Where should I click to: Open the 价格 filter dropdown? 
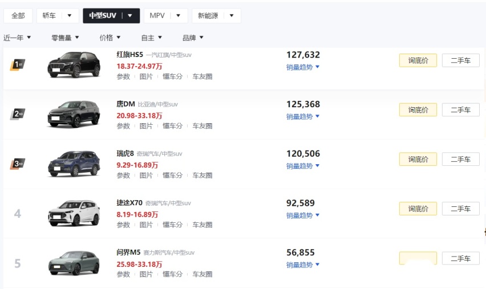110,38
